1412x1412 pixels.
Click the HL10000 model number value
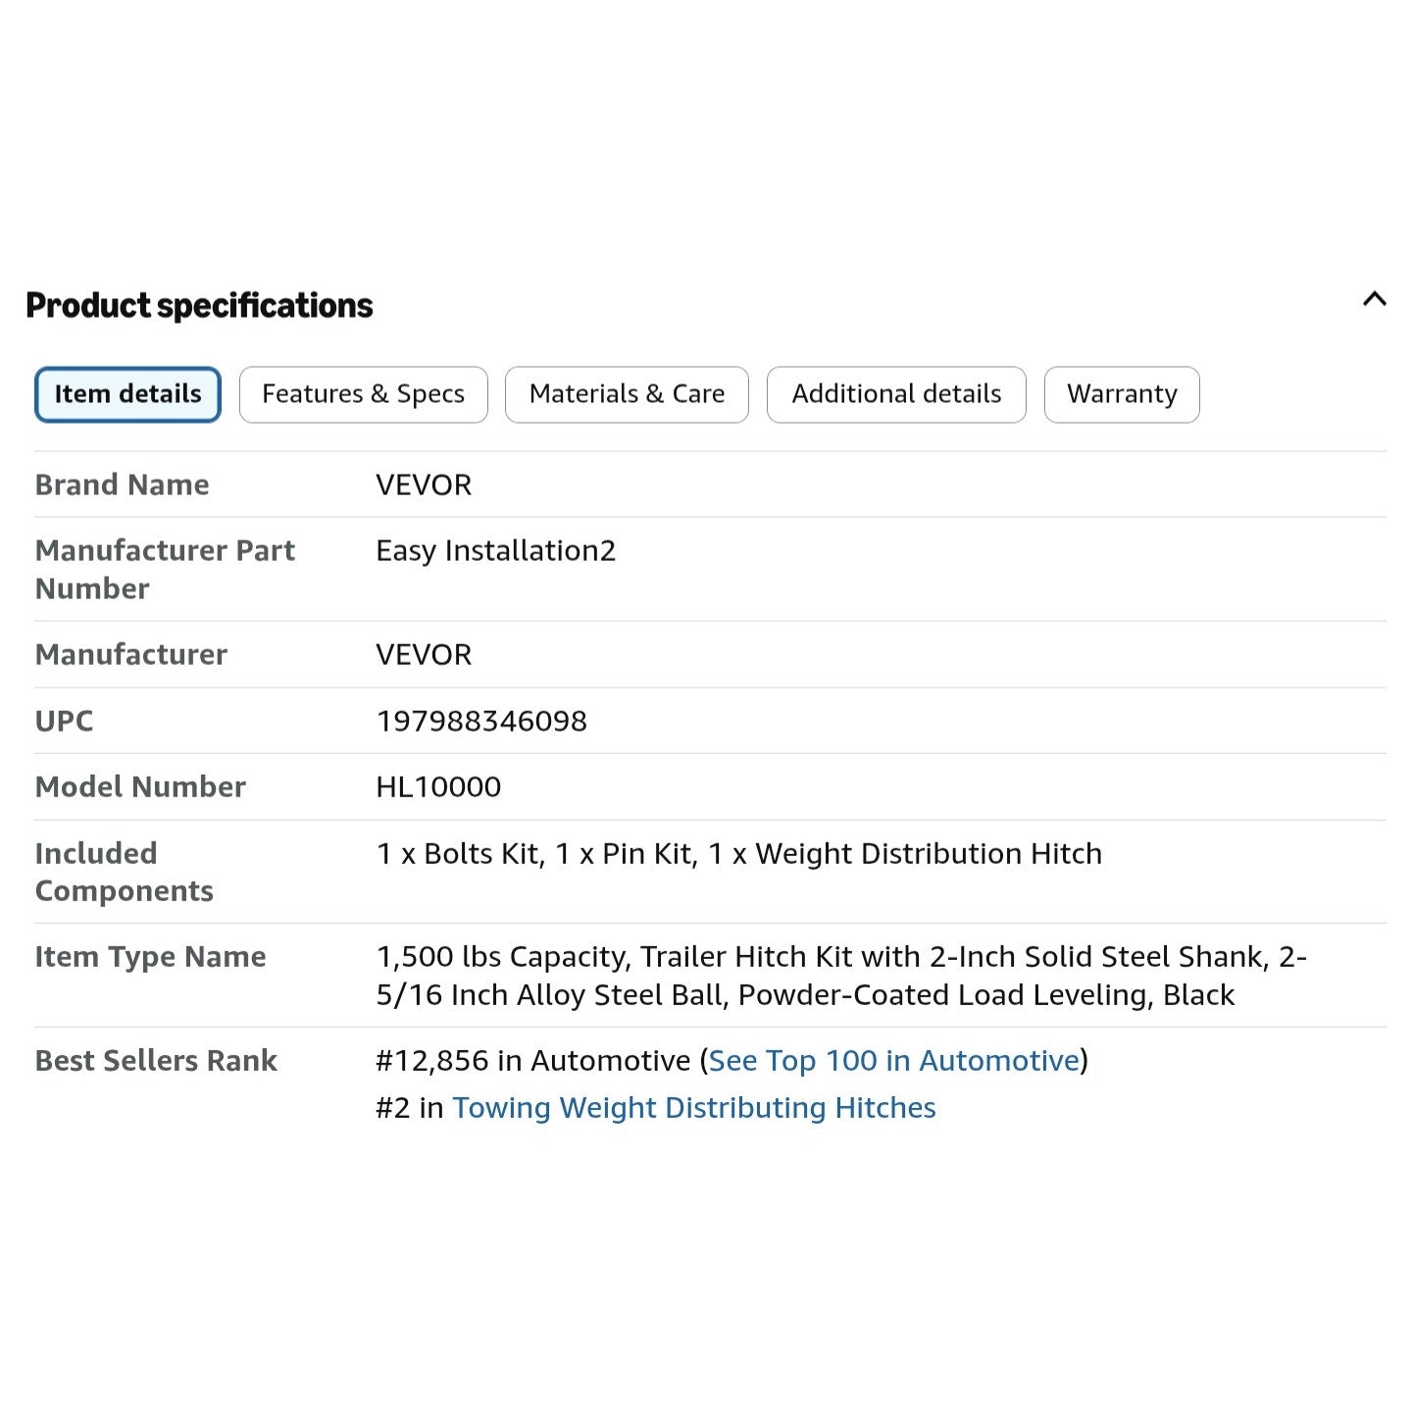pyautogui.click(x=438, y=786)
